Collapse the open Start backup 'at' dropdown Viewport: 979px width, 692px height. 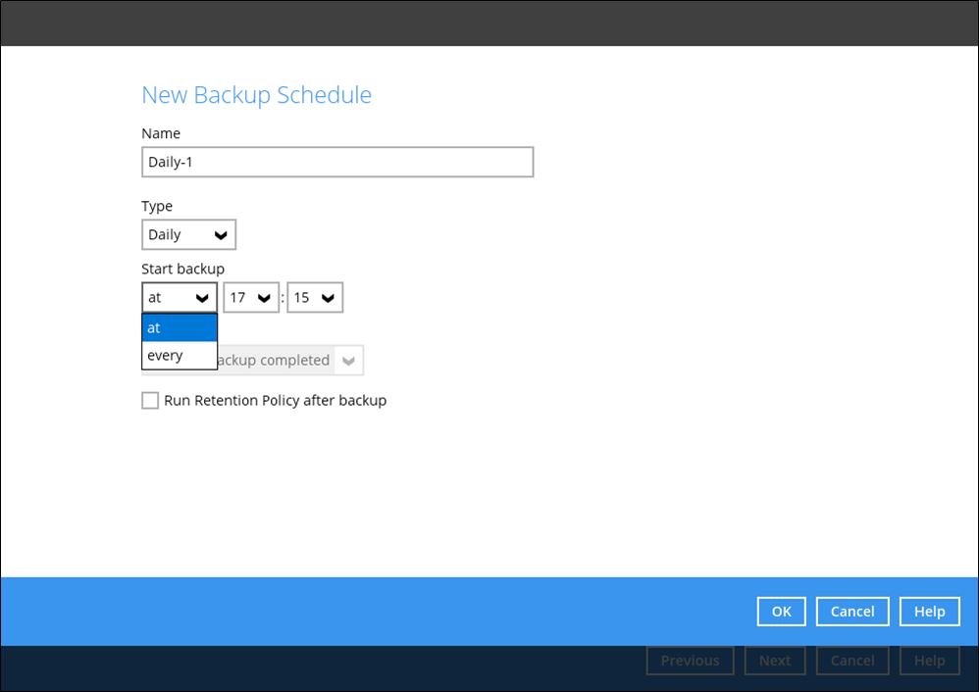tap(179, 298)
